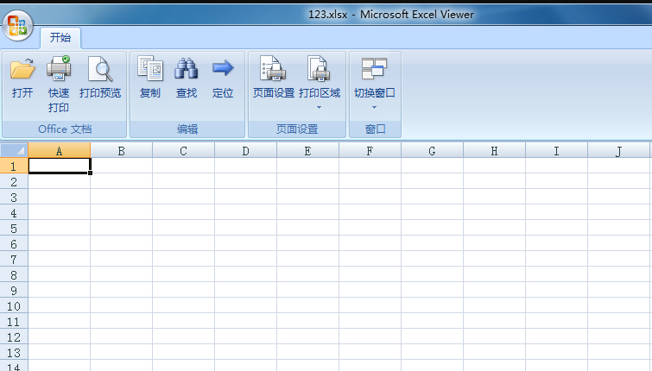Image resolution: width=652 pixels, height=371 pixels.
Task: Select column header G
Action: [x=432, y=151]
